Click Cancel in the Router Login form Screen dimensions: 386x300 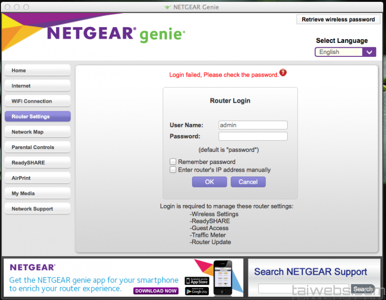[248, 182]
